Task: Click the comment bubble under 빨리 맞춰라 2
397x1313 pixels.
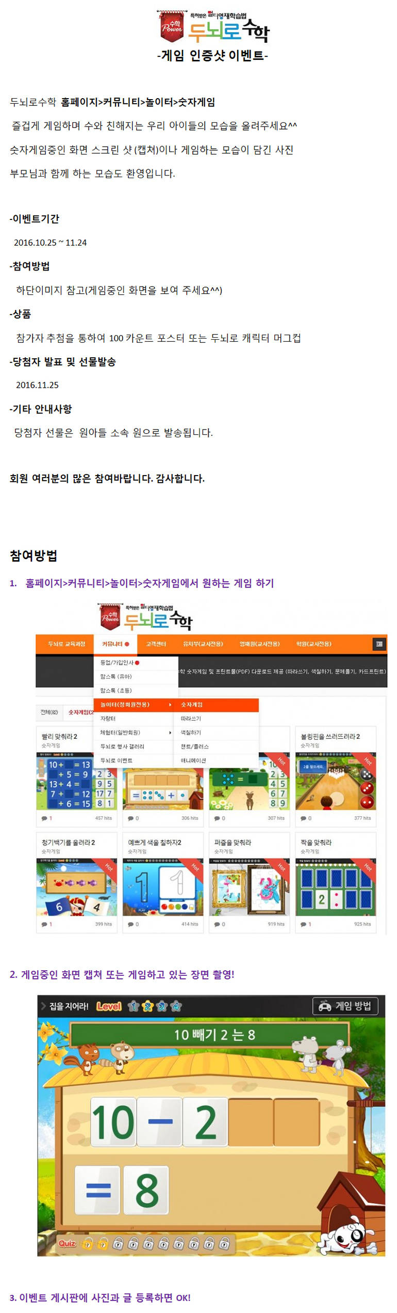Action: pyautogui.click(x=44, y=818)
